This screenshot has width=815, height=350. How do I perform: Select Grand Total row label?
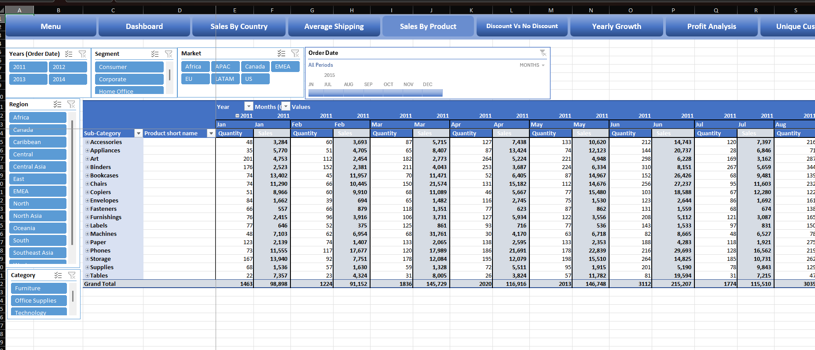click(x=100, y=284)
